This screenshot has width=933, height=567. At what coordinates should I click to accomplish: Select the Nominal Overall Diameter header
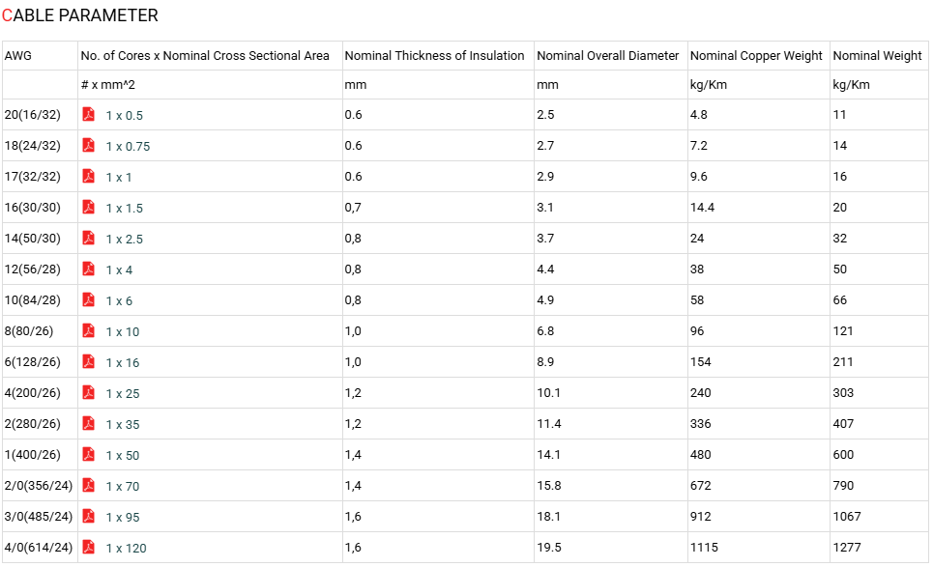coord(610,56)
